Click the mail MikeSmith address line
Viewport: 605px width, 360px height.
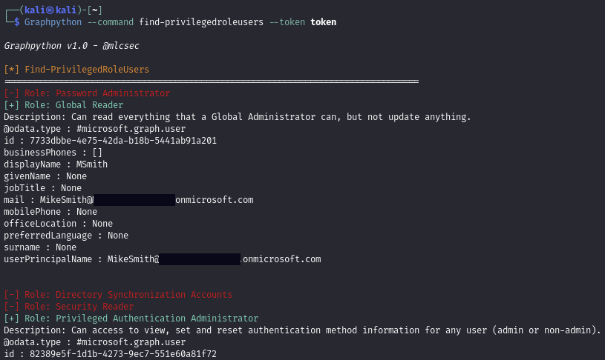point(128,200)
